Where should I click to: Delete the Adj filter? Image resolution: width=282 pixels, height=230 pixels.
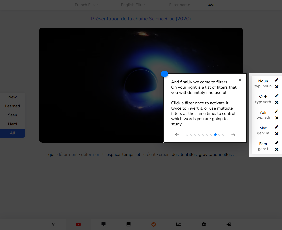pos(277,118)
